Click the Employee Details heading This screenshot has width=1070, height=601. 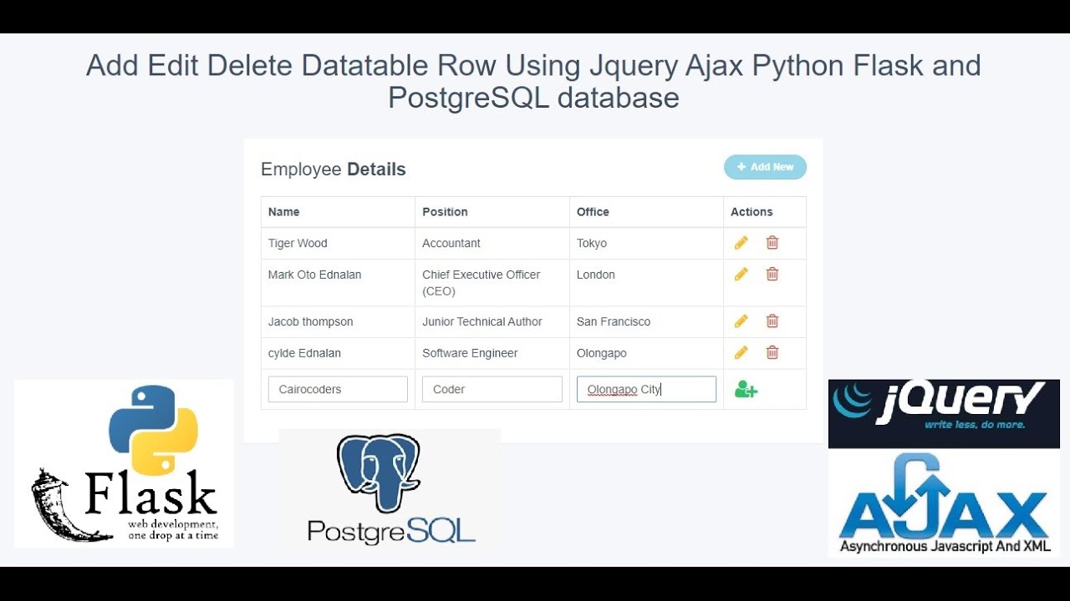(334, 169)
